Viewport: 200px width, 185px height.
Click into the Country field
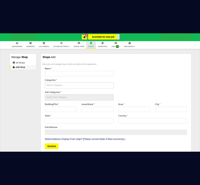pyautogui.click(x=153, y=121)
